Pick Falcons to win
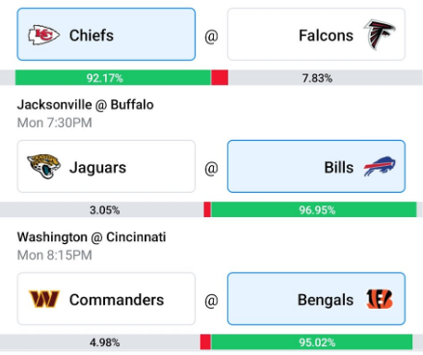This screenshot has height=355, width=423. (316, 35)
